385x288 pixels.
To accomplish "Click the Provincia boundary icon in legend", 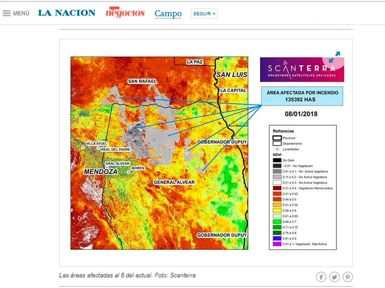I will 277,138.
